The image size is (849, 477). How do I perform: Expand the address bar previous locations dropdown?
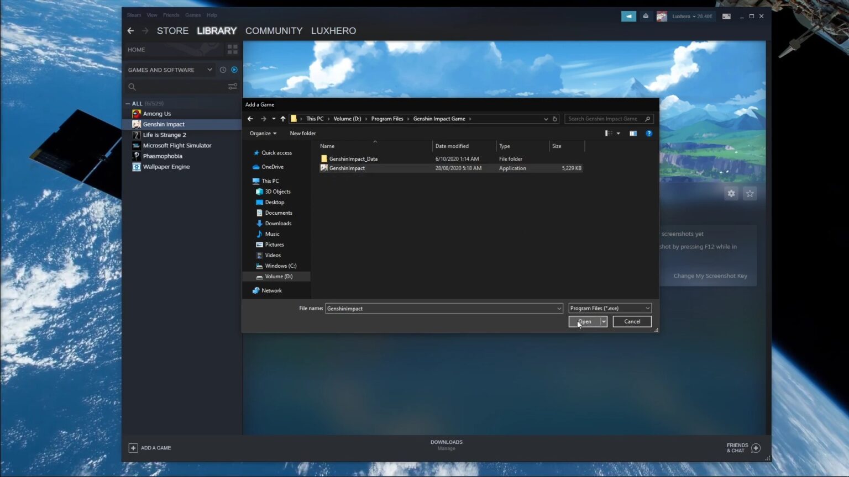(x=546, y=119)
